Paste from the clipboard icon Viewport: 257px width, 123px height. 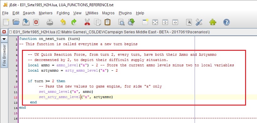108,22
